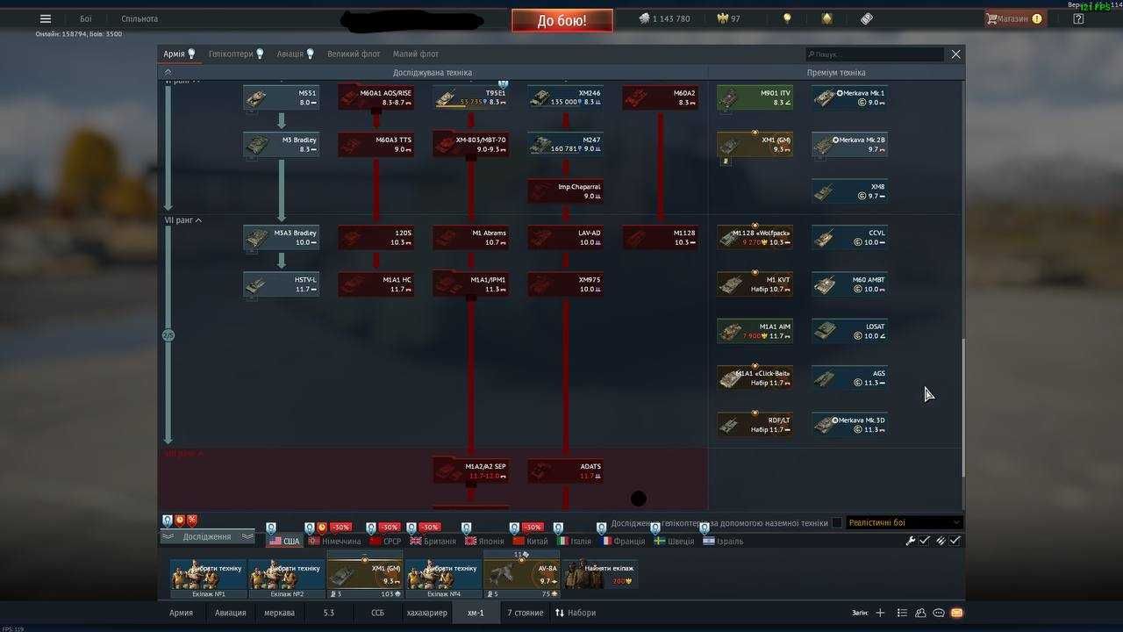Select the HSTV-L vehicle card
1123x632 pixels.
(x=281, y=284)
